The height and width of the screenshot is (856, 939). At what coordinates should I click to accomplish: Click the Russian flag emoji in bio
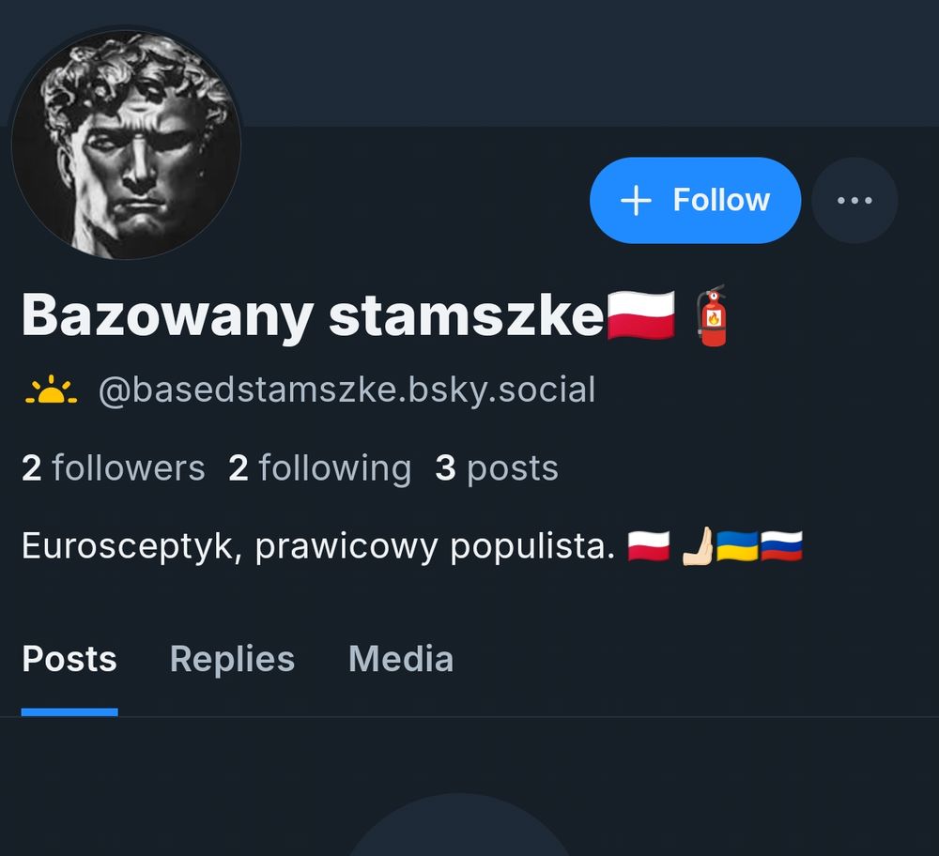[781, 546]
